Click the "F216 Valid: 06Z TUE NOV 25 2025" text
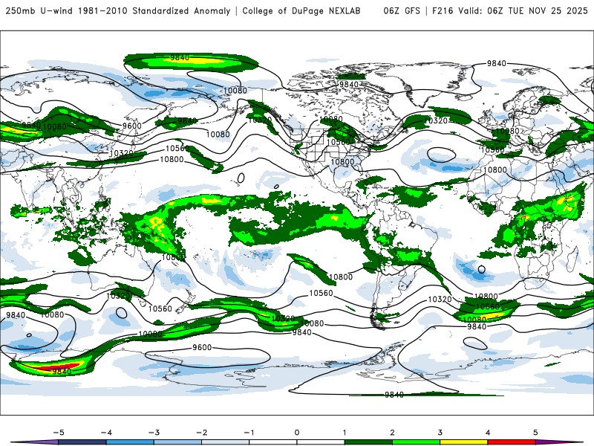Viewport: 594px width, 446px height. click(510, 10)
